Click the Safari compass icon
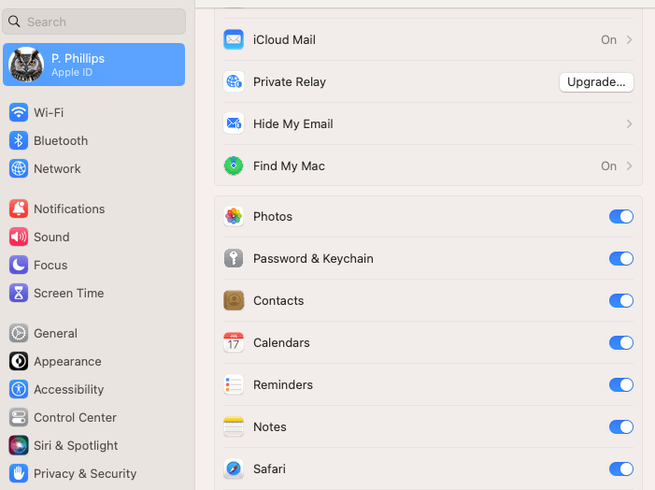655x490 pixels. click(234, 468)
